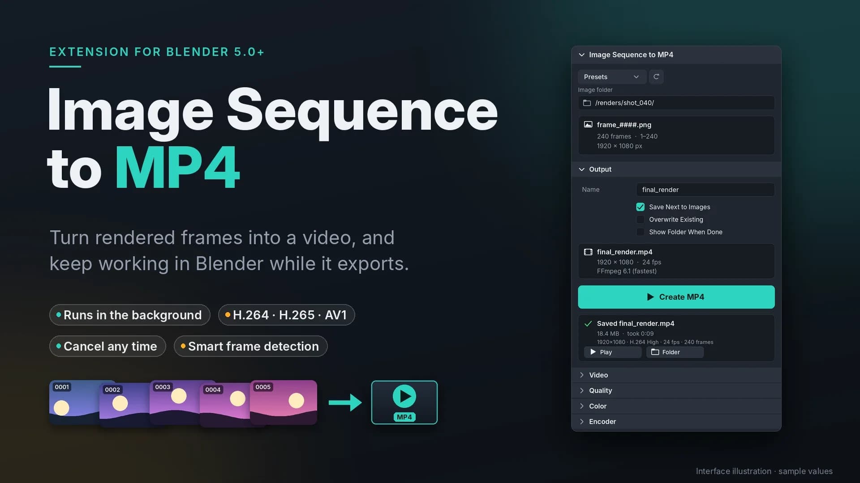Expand the Encoder section

(676, 421)
